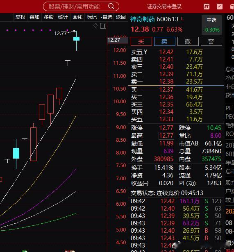This screenshot has width=234, height=252.
Task: Select the 复权 toolbar item
Action: tap(20, 17)
